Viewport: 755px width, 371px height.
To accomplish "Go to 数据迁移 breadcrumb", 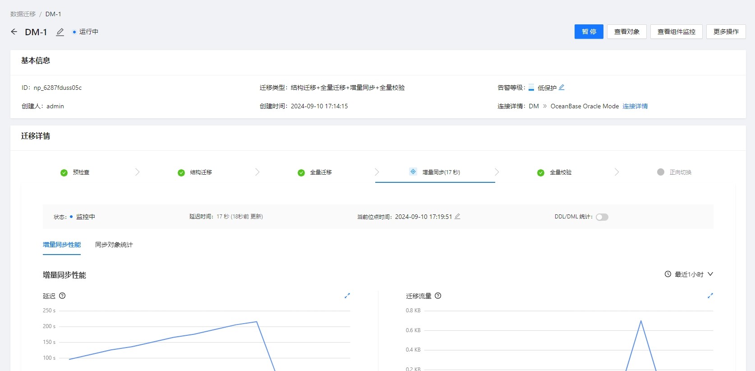I will [x=23, y=14].
